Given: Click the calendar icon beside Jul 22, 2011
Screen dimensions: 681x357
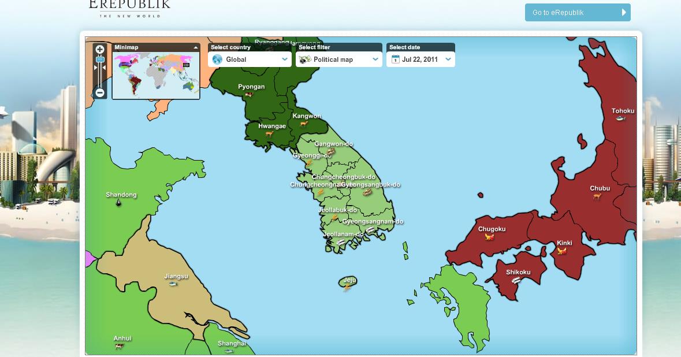Looking at the screenshot, I should [395, 59].
